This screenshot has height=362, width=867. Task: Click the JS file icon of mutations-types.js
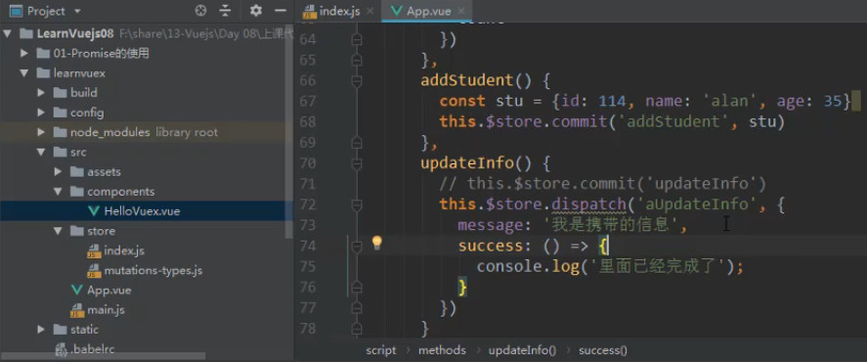(x=94, y=271)
